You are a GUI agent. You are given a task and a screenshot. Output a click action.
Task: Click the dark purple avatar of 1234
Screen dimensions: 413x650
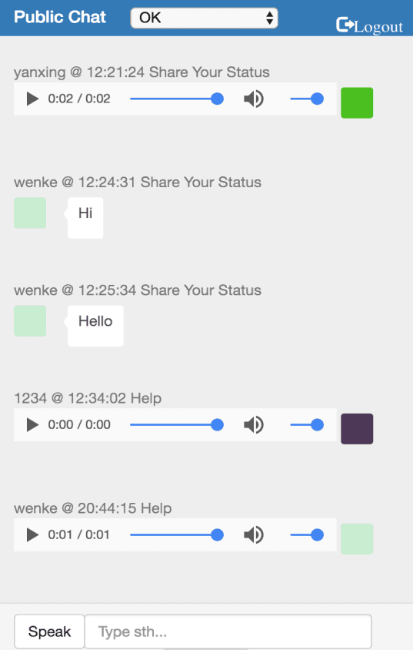(357, 429)
